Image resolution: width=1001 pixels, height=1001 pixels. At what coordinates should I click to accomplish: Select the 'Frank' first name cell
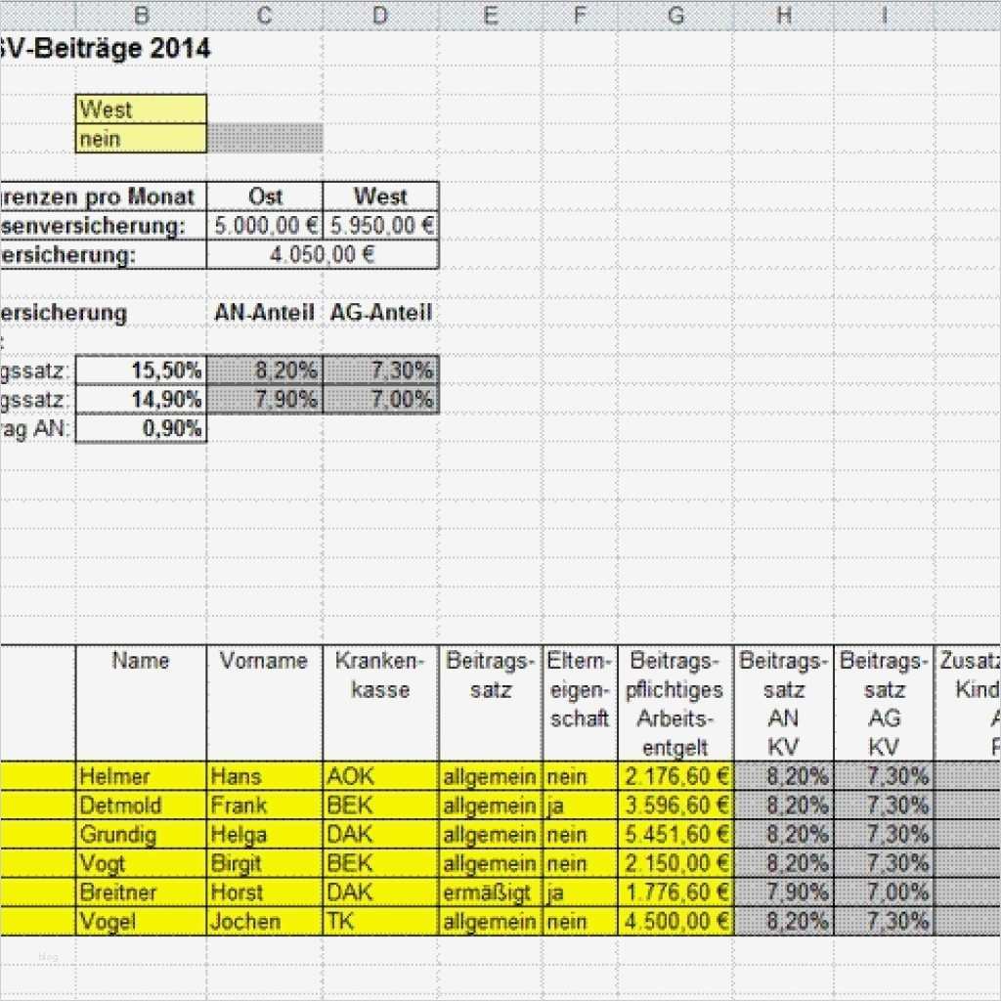click(265, 805)
